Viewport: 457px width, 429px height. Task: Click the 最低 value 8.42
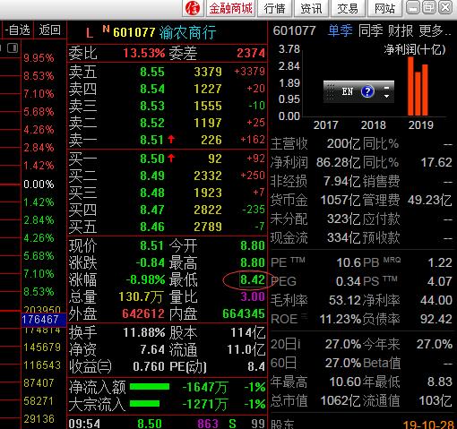click(x=253, y=279)
